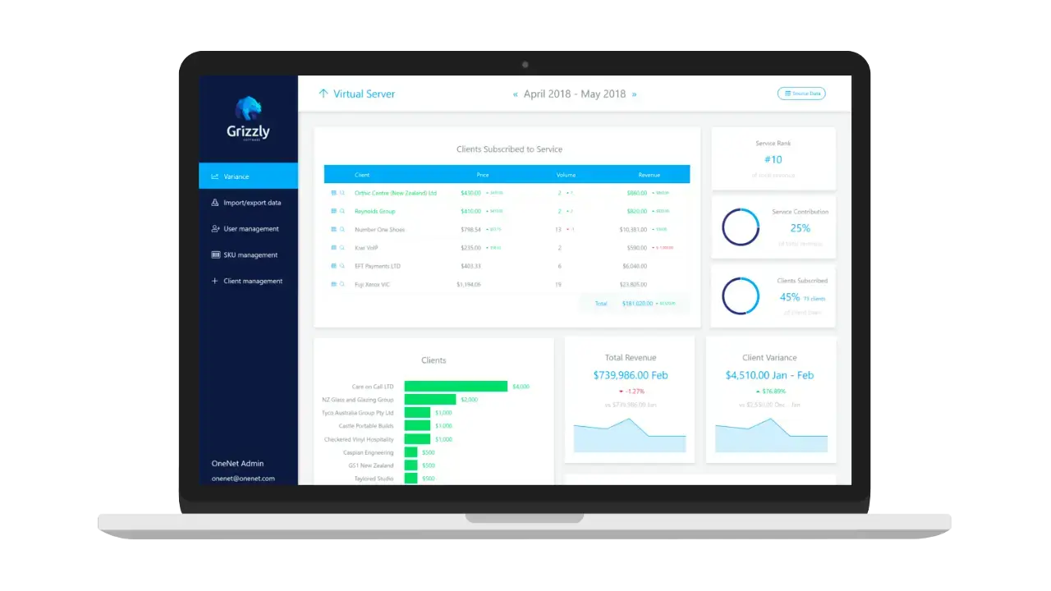
Task: Click magnifier icon for Orthic Centre row
Action: 342,194
